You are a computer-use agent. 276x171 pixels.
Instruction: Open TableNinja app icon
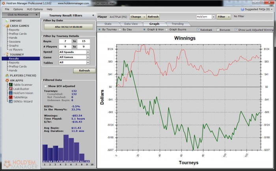coord(11,97)
